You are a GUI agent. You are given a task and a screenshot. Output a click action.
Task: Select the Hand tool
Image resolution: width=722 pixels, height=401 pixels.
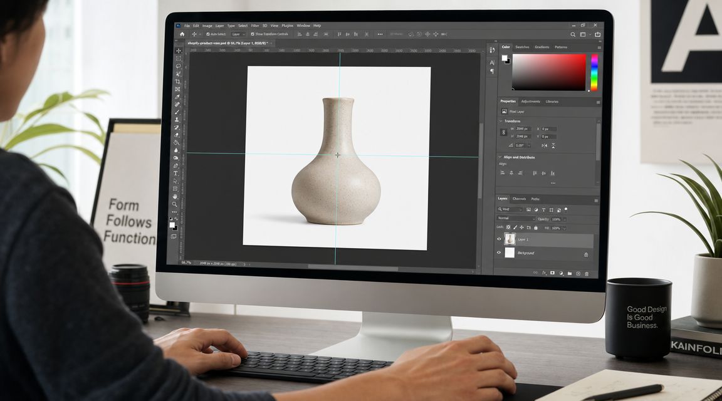[175, 197]
